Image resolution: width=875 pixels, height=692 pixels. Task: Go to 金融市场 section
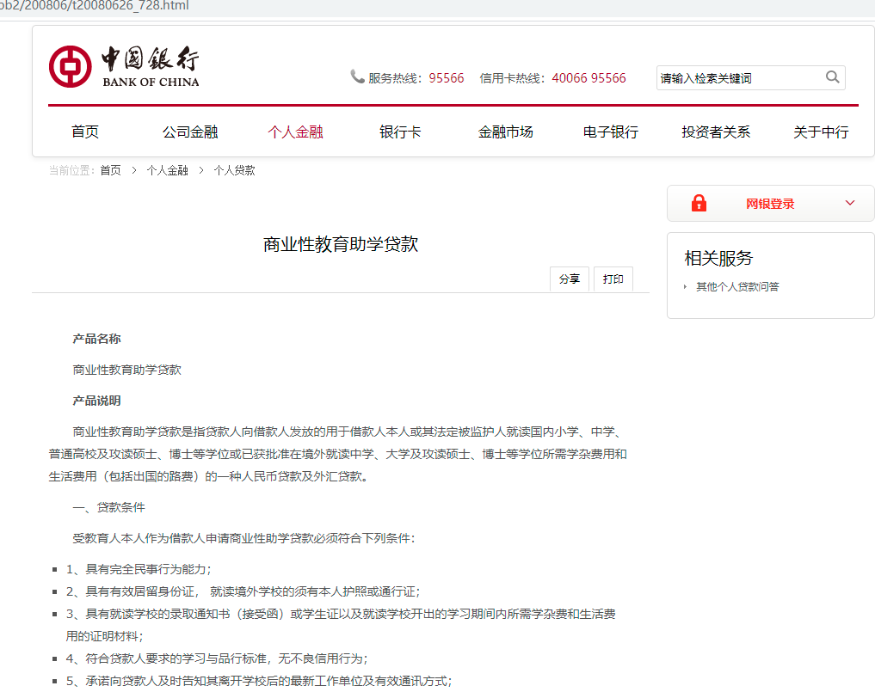click(506, 132)
